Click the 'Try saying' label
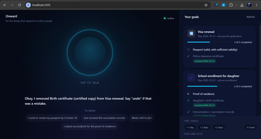 click(90, 110)
